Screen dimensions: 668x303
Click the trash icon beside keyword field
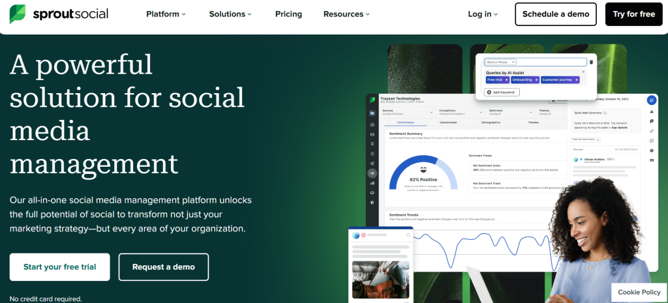[x=591, y=62]
